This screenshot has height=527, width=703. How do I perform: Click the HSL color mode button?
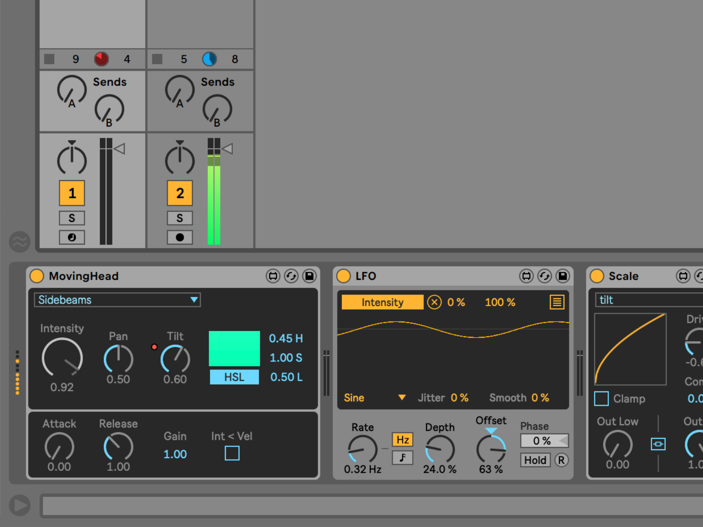click(x=234, y=377)
